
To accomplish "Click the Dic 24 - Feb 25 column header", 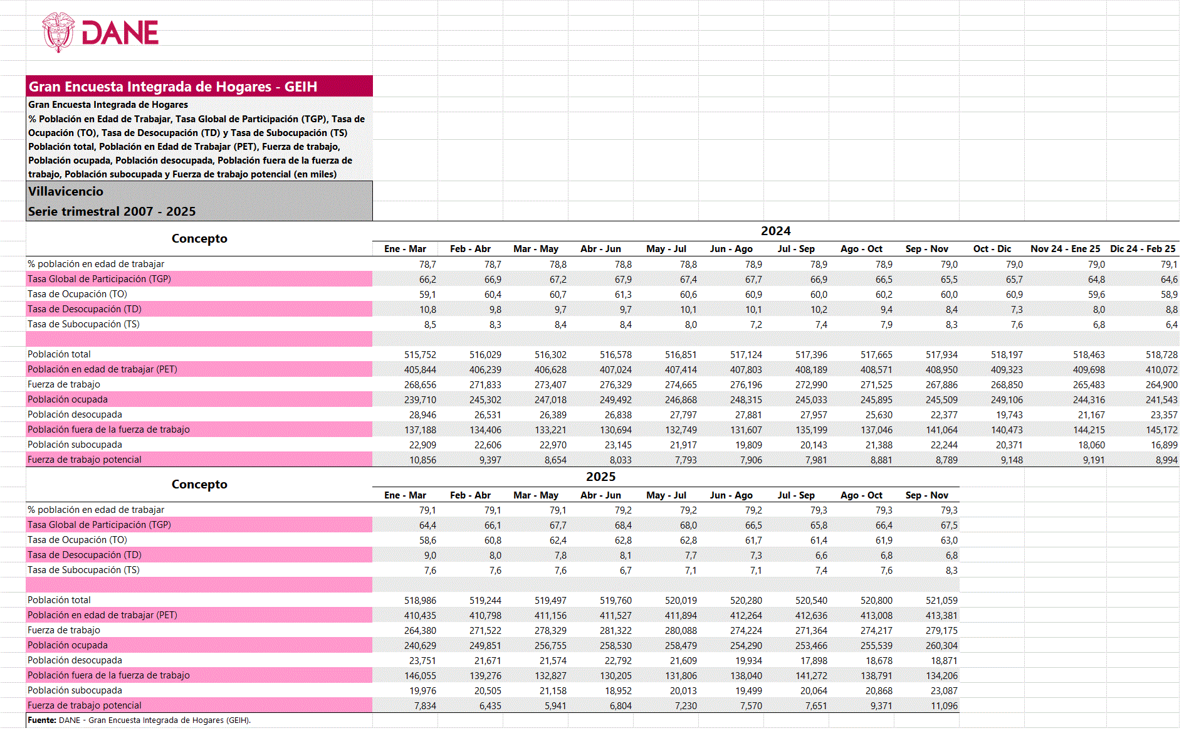I will (x=1142, y=249).
